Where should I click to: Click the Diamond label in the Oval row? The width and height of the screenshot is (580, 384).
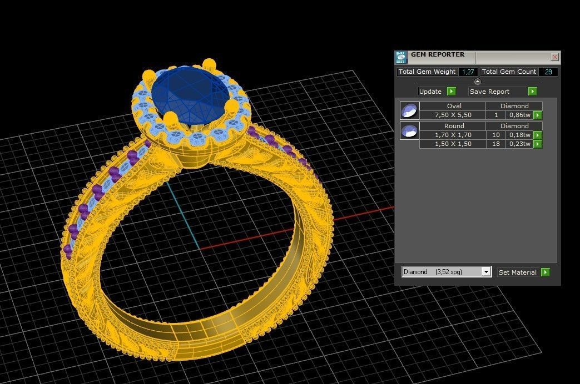click(514, 106)
